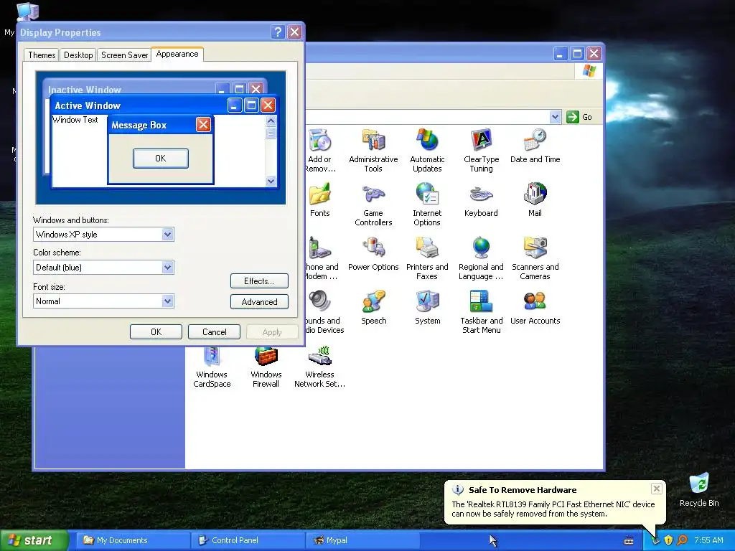Viewport: 735px width, 551px height.
Task: Open the Mail icon
Action: 535,194
